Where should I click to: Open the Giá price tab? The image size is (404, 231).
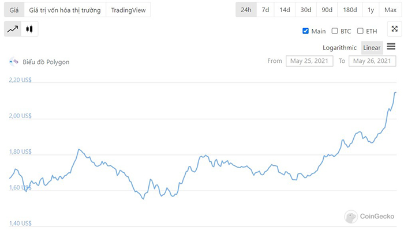[14, 10]
